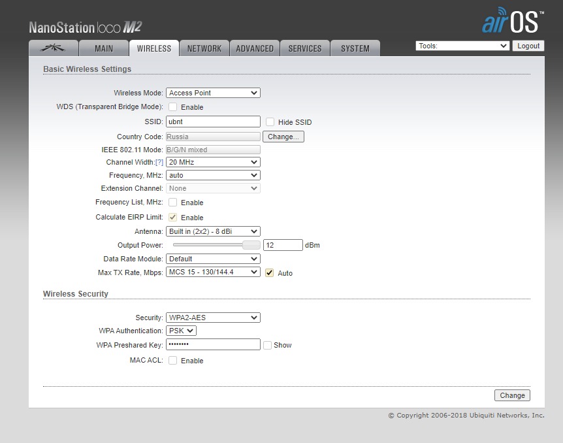
Task: Click the Logout button
Action: tap(528, 46)
